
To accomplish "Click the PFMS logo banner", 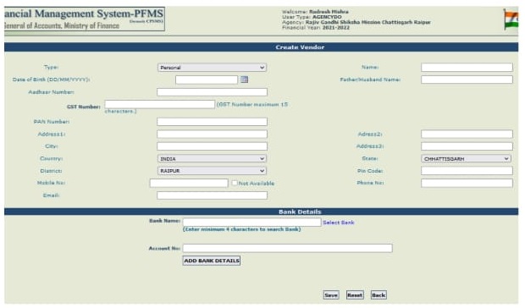I will tap(85, 19).
